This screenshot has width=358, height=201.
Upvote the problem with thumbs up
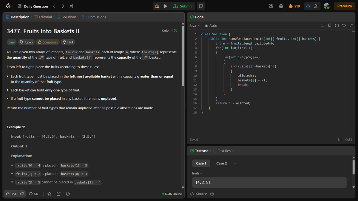pyautogui.click(x=10, y=194)
